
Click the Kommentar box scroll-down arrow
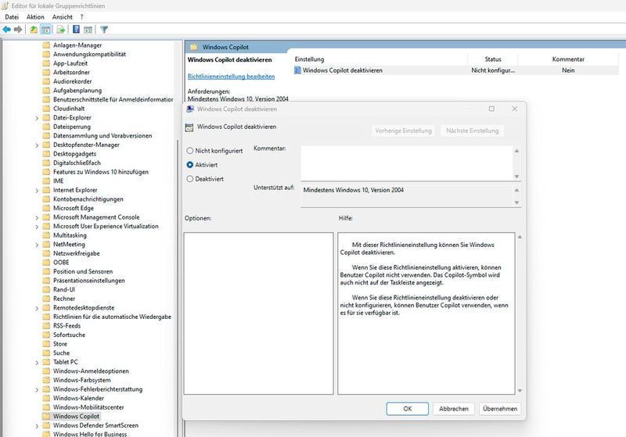coord(516,176)
